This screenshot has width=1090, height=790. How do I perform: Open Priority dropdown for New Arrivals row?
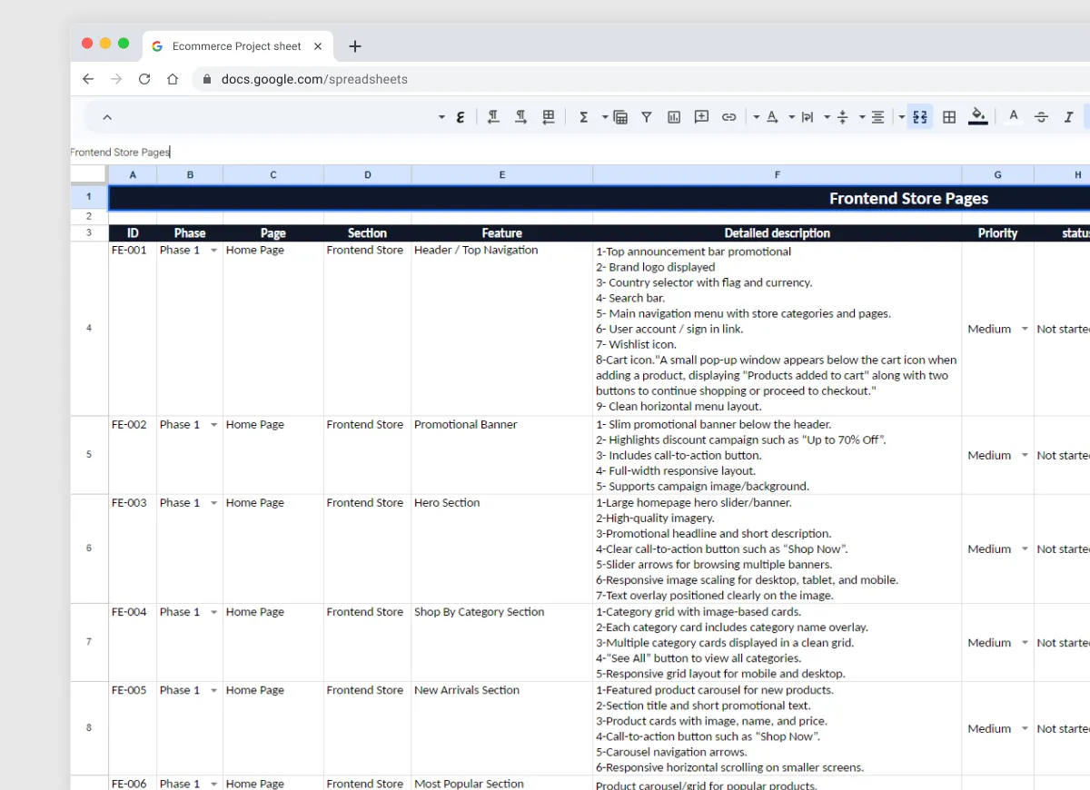(1025, 728)
